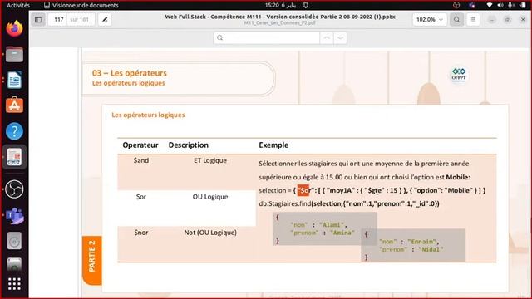This screenshot has height=299, width=532.
Task: Click the "Not (OU Logique)" description cell
Action: coord(210,233)
